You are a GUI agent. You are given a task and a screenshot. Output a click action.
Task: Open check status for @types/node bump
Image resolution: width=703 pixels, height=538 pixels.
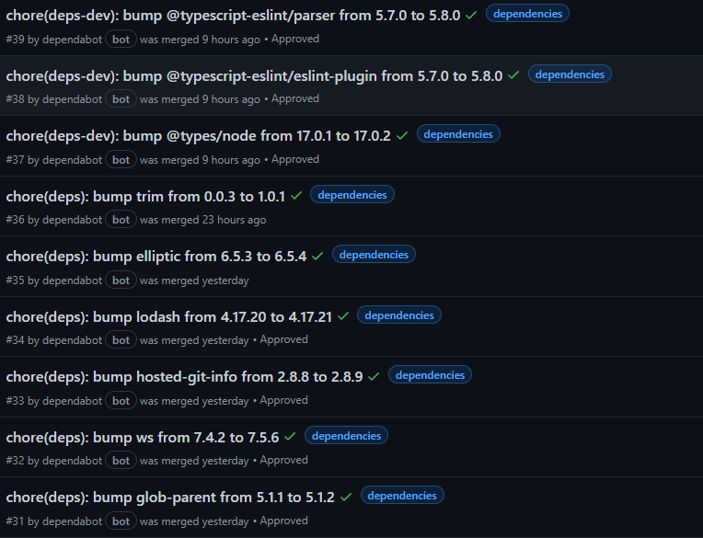point(402,135)
